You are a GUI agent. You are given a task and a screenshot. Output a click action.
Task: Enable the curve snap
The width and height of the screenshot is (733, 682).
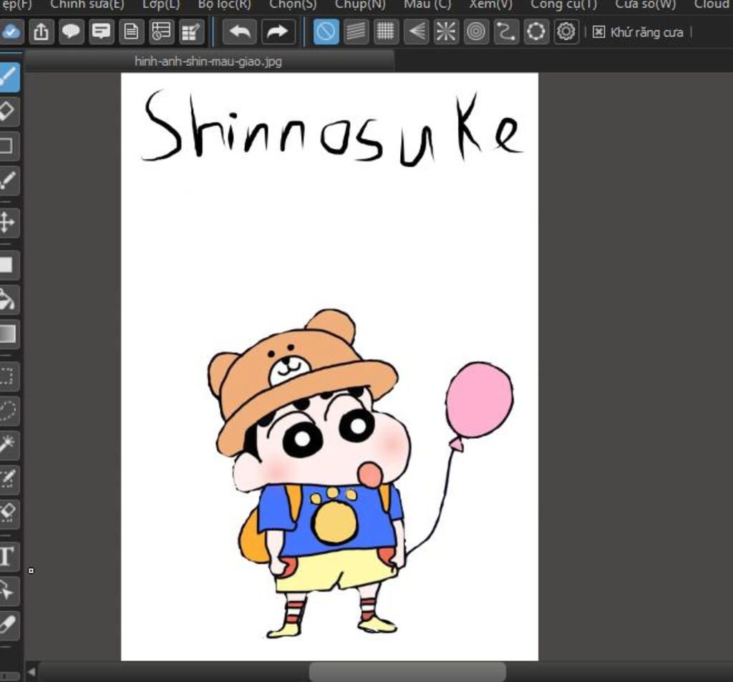click(506, 31)
